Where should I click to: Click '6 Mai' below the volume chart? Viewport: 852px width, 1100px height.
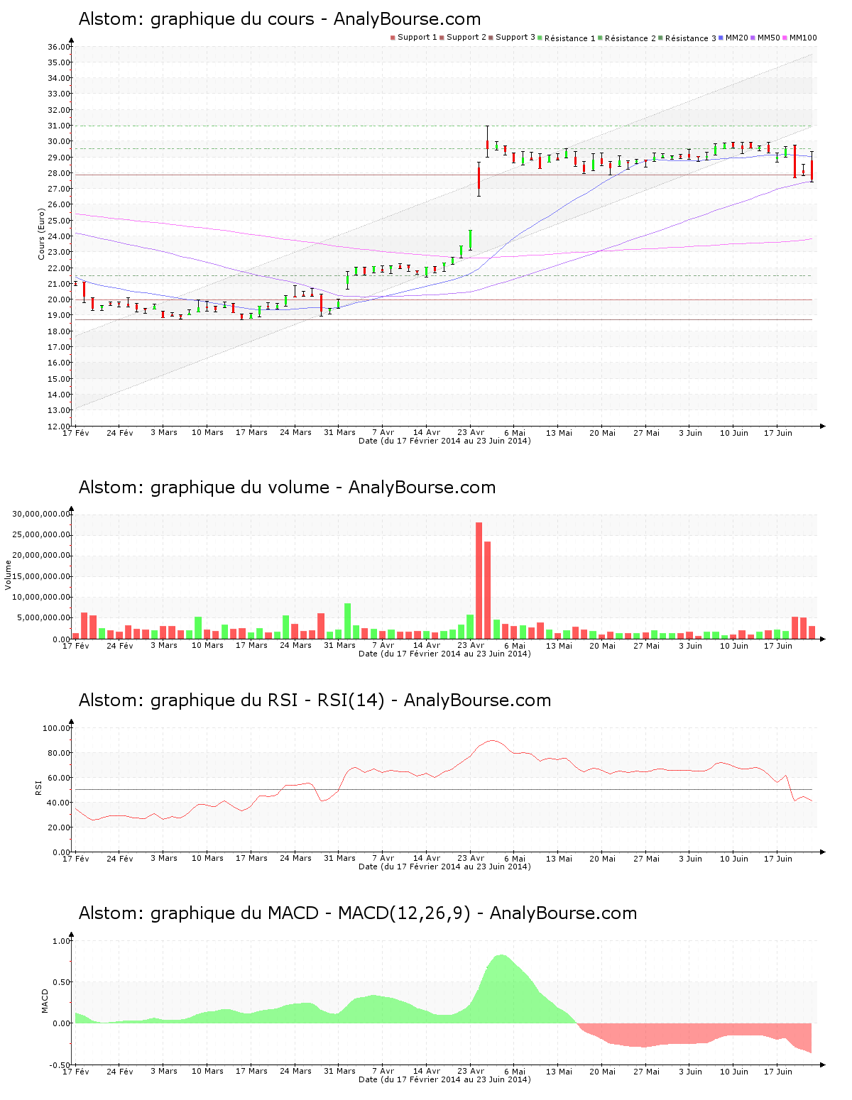click(515, 645)
